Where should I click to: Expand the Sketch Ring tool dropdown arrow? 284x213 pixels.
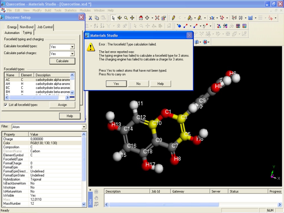pyautogui.click(x=195, y=18)
